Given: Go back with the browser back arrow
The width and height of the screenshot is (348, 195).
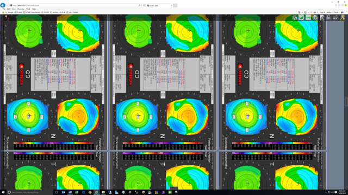Looking at the screenshot, I should pyautogui.click(x=3, y=5).
